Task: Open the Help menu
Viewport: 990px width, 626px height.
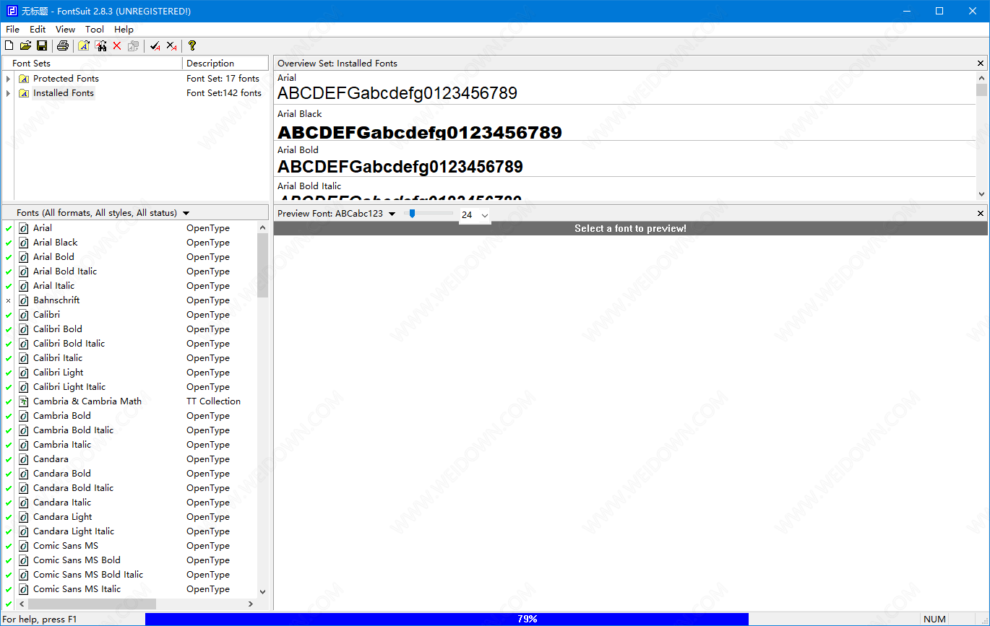Action: click(x=124, y=30)
